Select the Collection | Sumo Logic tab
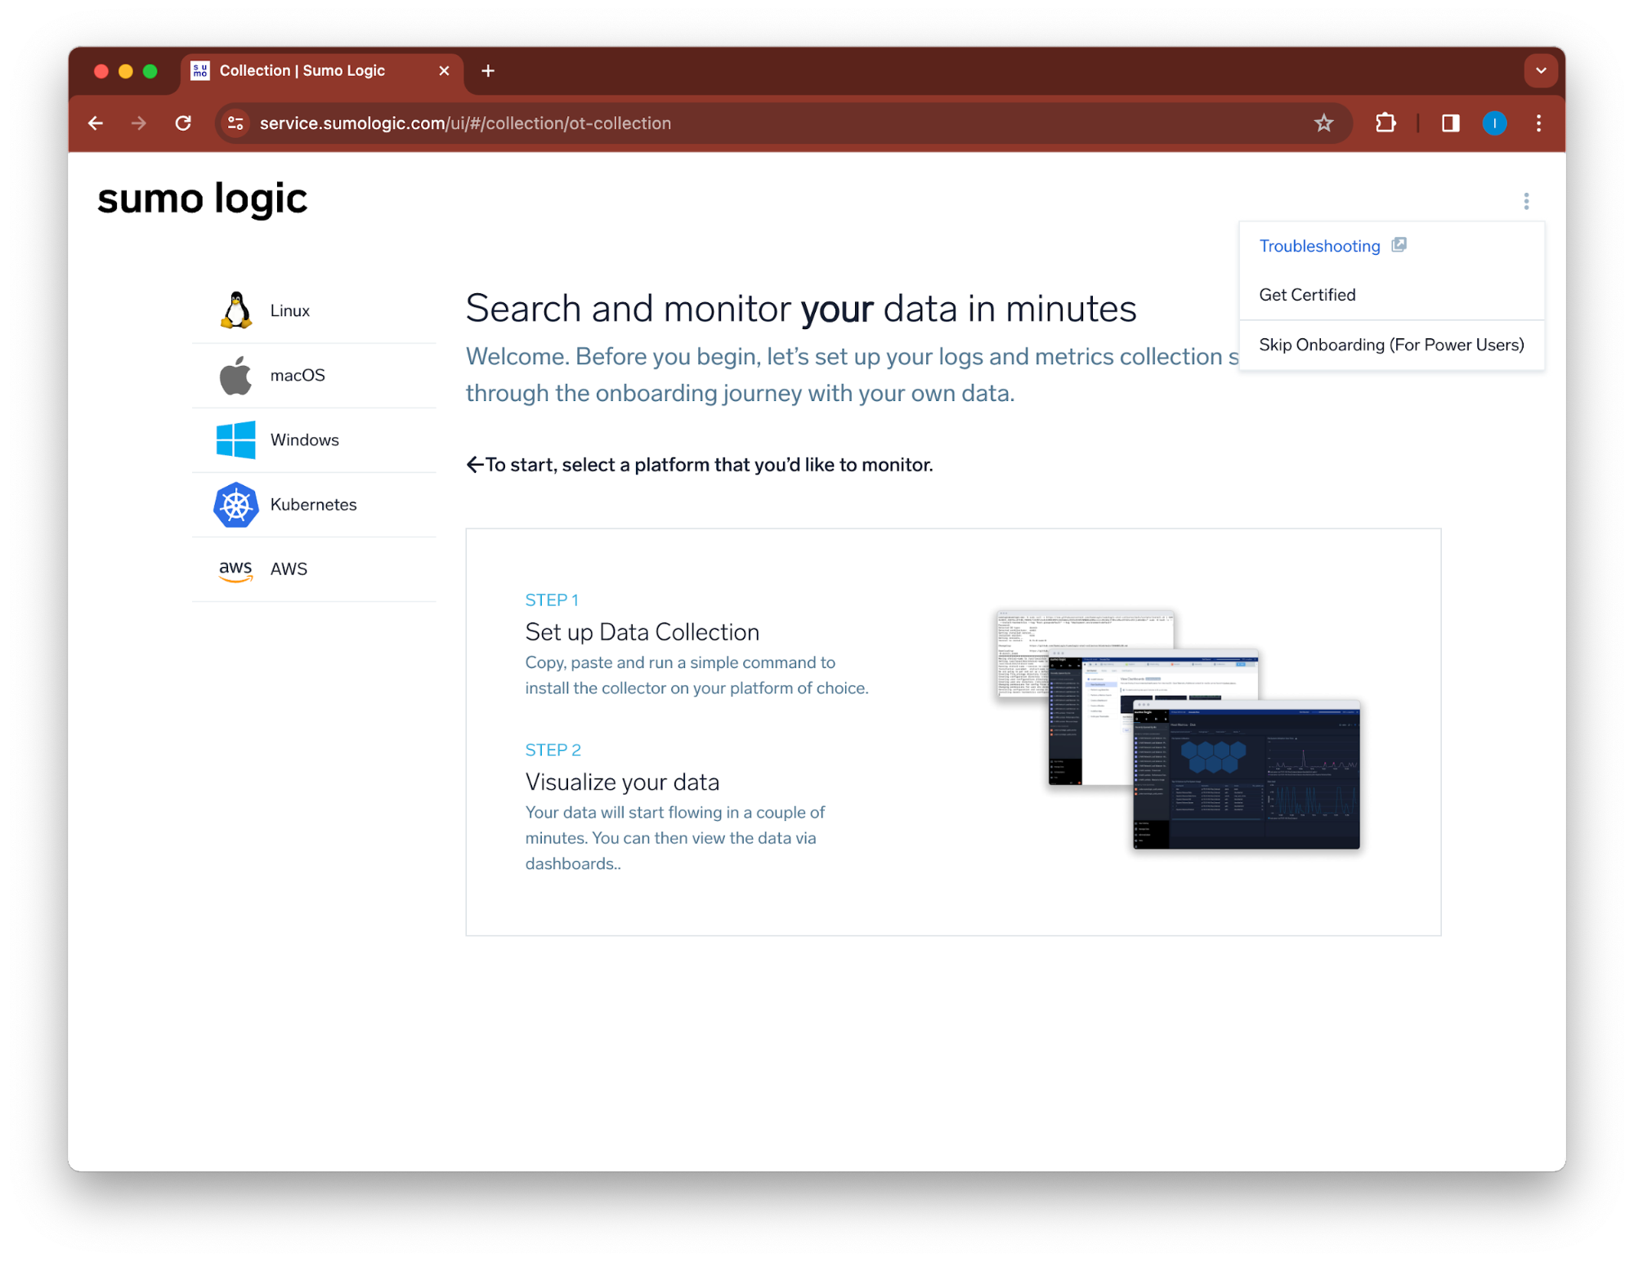This screenshot has width=1634, height=1262. (321, 72)
